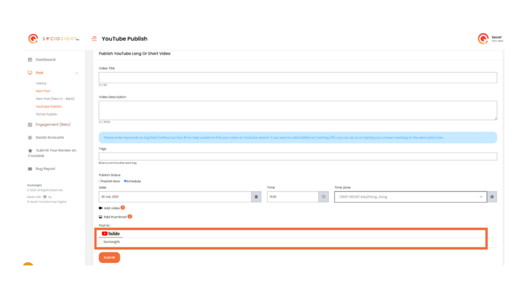Click into the Tags input field
The width and height of the screenshot is (530, 298).
[298, 156]
